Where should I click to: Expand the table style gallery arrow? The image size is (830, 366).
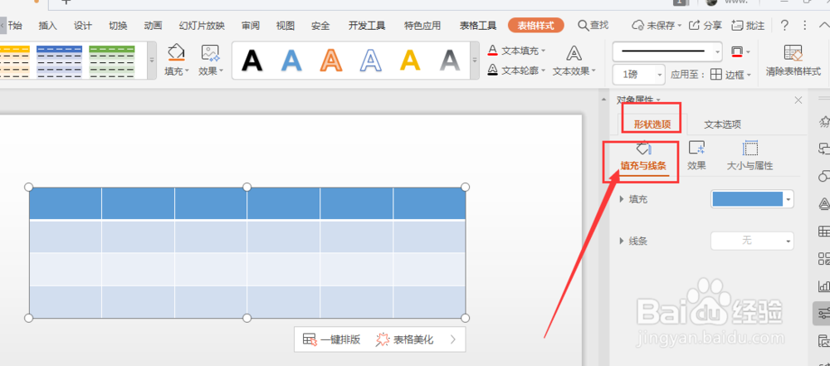pos(152,61)
